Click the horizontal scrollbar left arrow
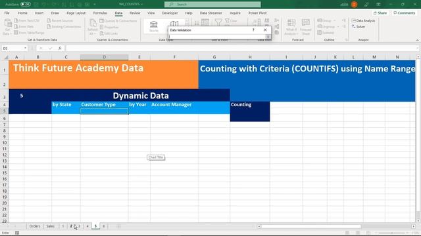Viewport: 421px width, 236px height. (259, 226)
